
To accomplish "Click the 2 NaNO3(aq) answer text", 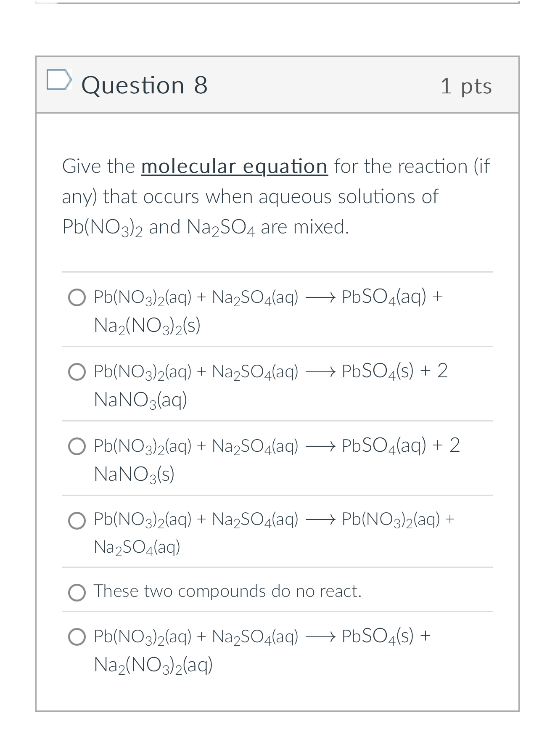I will [140, 400].
